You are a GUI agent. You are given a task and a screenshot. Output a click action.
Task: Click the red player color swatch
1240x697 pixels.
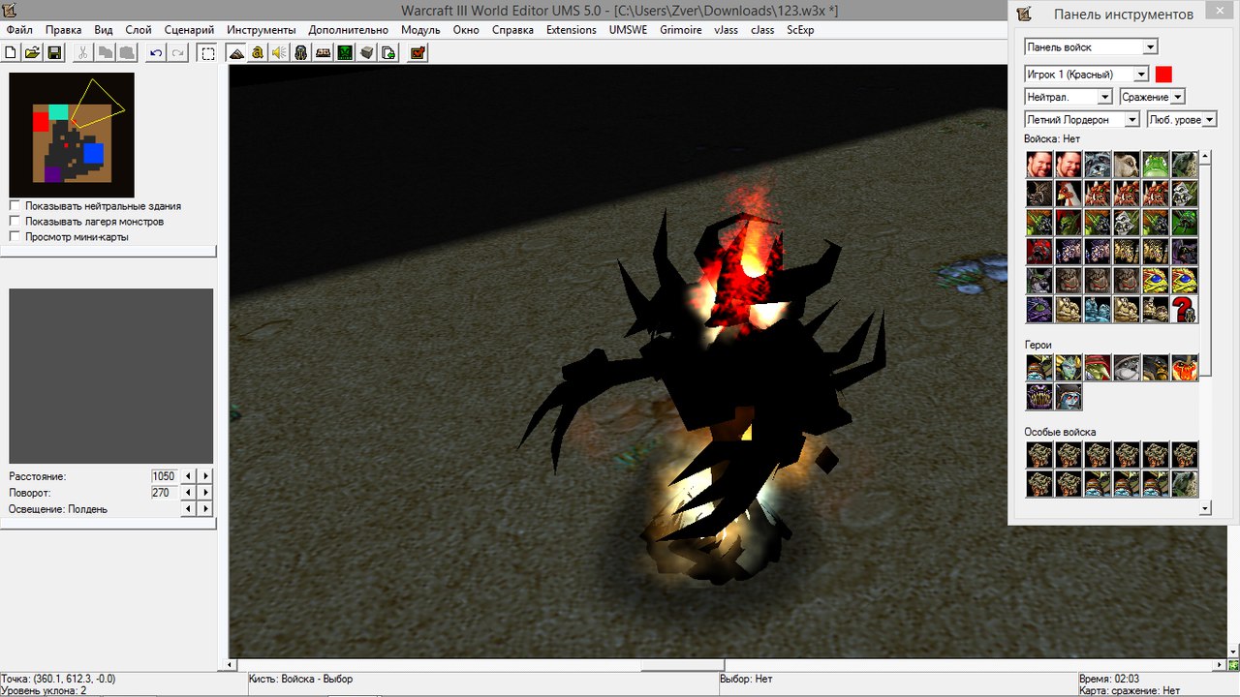[1163, 74]
